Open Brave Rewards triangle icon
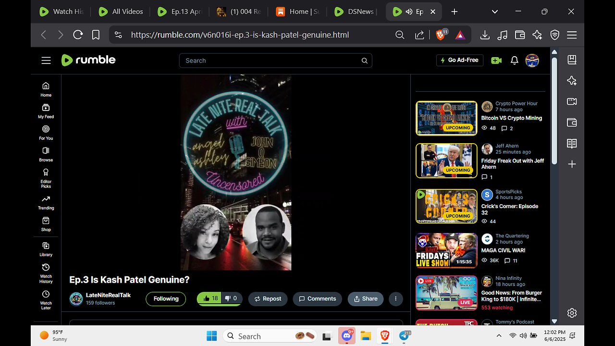Image resolution: width=615 pixels, height=346 pixels. coord(460,35)
